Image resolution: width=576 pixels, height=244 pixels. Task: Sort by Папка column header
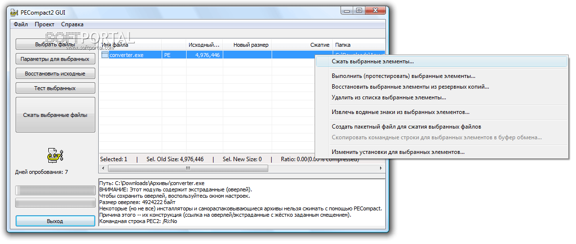(x=359, y=45)
